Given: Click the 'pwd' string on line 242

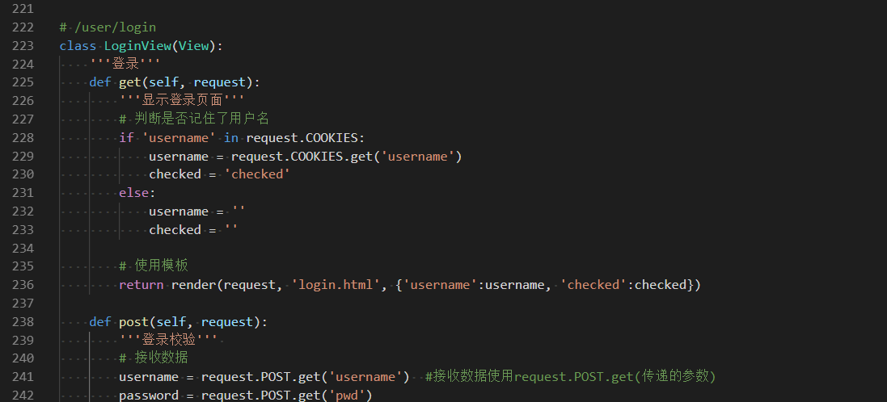Looking at the screenshot, I should [349, 396].
